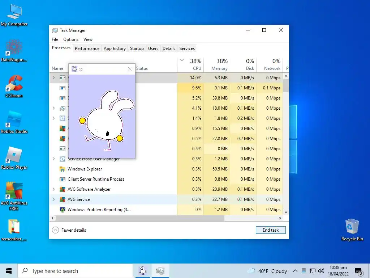Click the bunny icon in popup title bar
This screenshot has width=370, height=278.
pos(74,69)
